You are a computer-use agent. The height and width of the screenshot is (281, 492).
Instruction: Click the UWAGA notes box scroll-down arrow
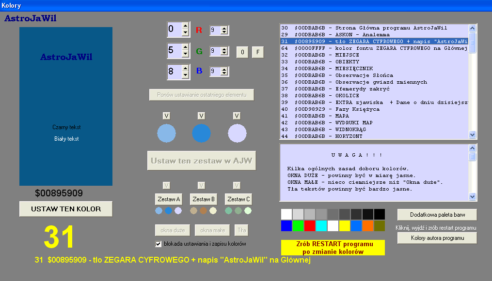coord(472,197)
